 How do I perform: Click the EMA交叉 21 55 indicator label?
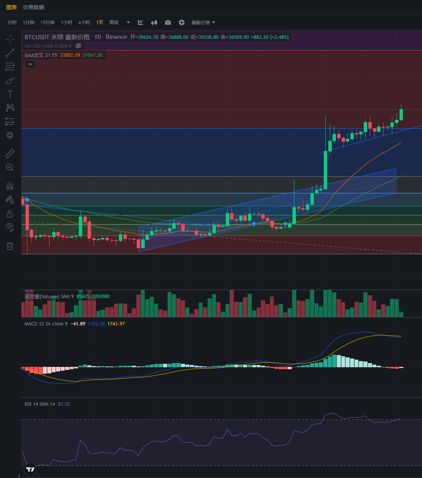[x=41, y=55]
